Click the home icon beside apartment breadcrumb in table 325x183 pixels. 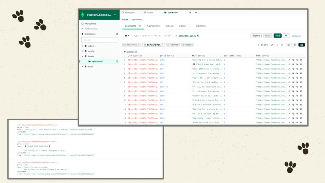click(125, 52)
